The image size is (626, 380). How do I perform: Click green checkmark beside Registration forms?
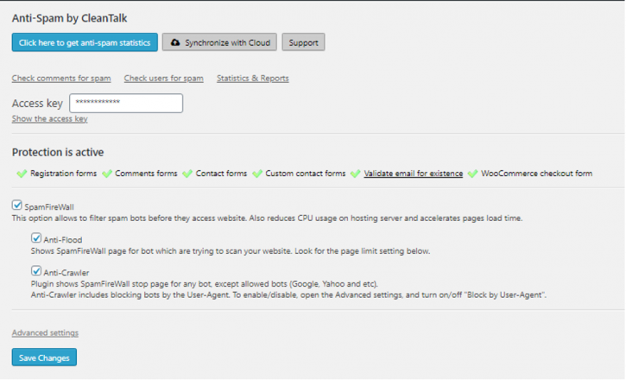click(22, 174)
